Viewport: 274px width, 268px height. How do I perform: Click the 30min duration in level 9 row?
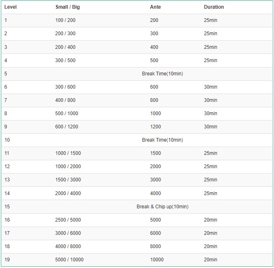(211, 127)
